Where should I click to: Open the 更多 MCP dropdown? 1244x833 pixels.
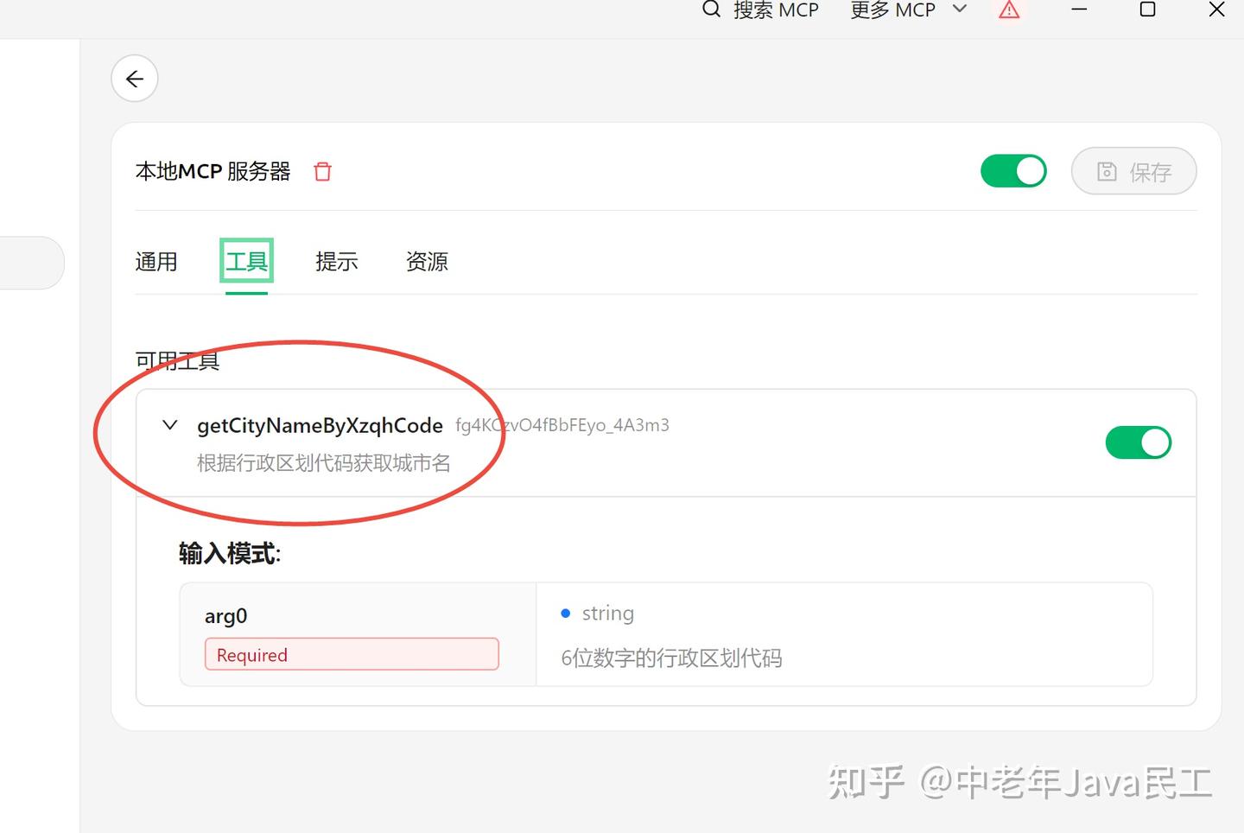906,10
